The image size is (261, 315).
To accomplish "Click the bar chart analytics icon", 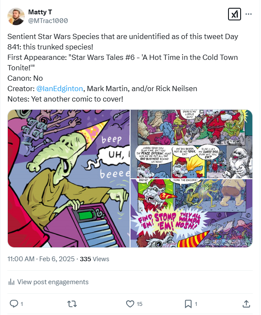I will point(12,282).
